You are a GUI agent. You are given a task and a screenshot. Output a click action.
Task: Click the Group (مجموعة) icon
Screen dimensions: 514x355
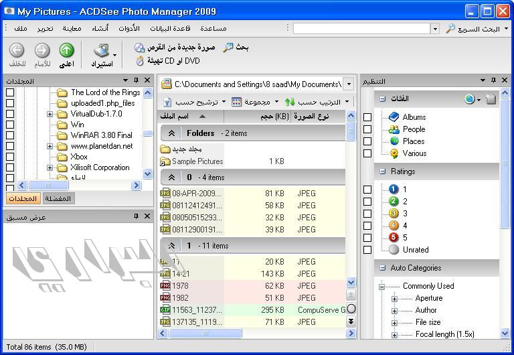(x=236, y=102)
